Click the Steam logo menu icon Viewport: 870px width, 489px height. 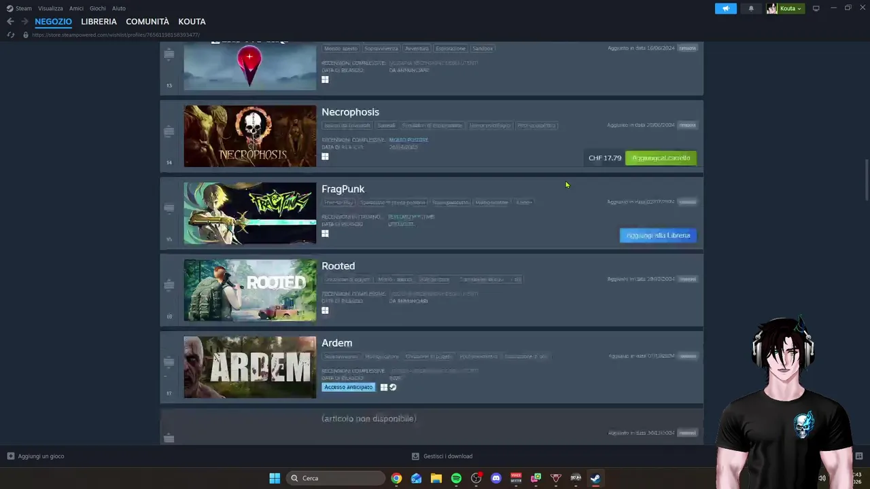pos(10,8)
